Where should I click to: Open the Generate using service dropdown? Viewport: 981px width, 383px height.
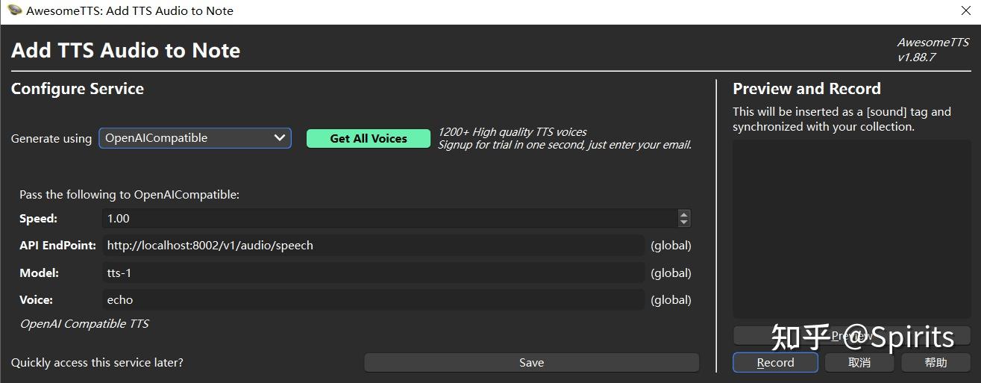(195, 138)
